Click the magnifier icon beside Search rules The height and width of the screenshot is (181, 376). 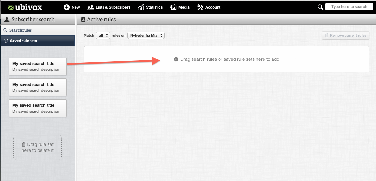(5, 30)
